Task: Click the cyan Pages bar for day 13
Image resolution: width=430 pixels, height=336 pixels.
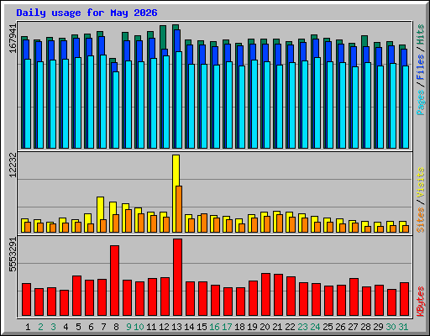Action: coord(179,100)
